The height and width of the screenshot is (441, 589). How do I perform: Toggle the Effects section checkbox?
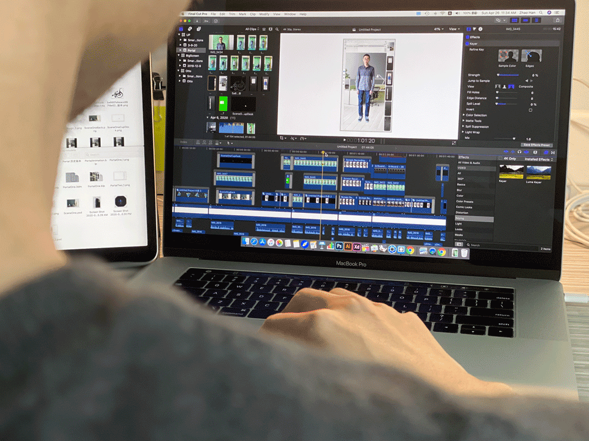tap(467, 37)
